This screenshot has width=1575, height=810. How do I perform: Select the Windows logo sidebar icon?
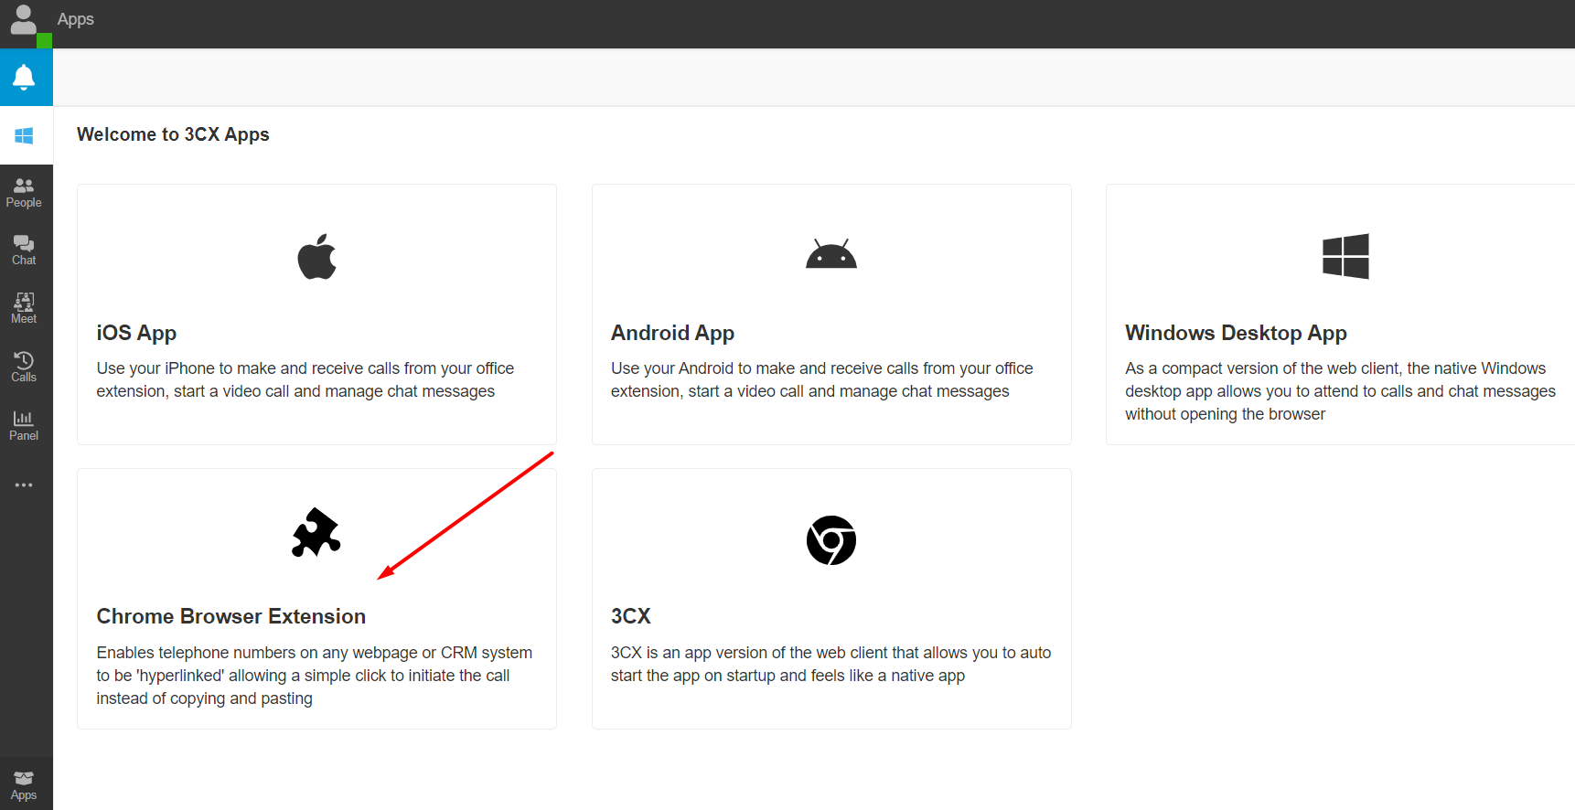pos(25,136)
